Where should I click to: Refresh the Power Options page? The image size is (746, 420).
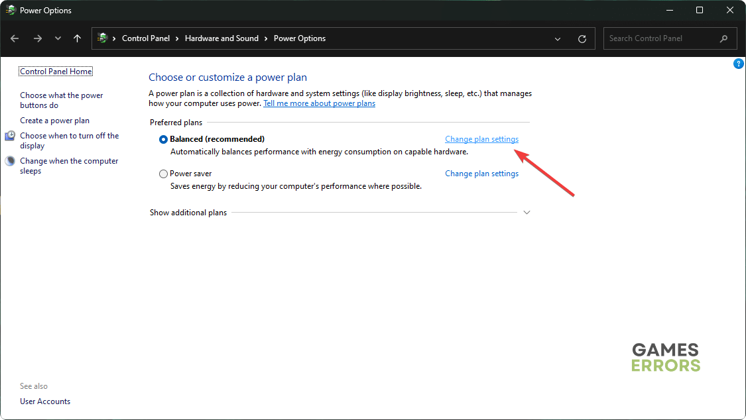(x=582, y=38)
